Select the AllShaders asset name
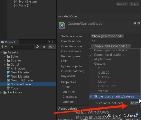141x120 pixels. (18, 69)
